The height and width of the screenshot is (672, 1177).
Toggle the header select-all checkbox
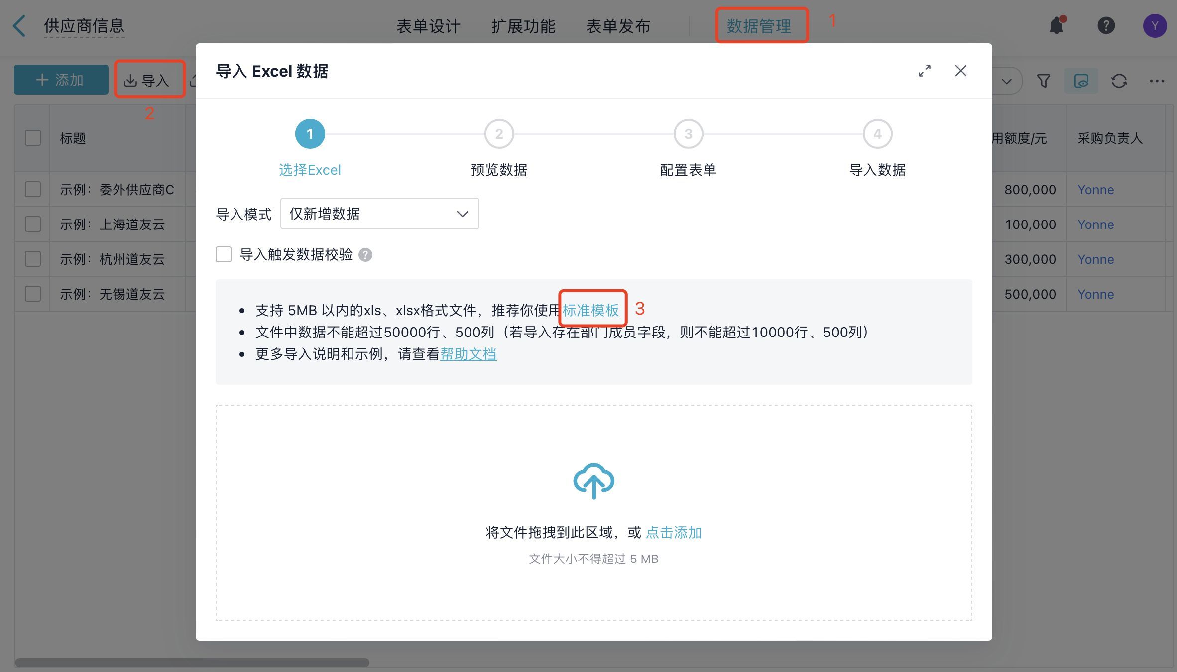tap(33, 138)
